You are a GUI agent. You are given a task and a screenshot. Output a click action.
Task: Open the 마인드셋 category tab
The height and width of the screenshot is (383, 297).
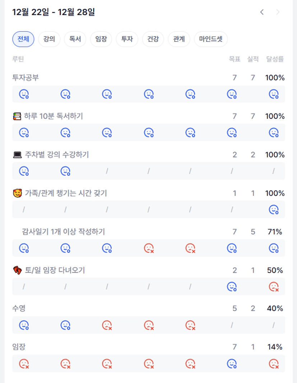210,39
